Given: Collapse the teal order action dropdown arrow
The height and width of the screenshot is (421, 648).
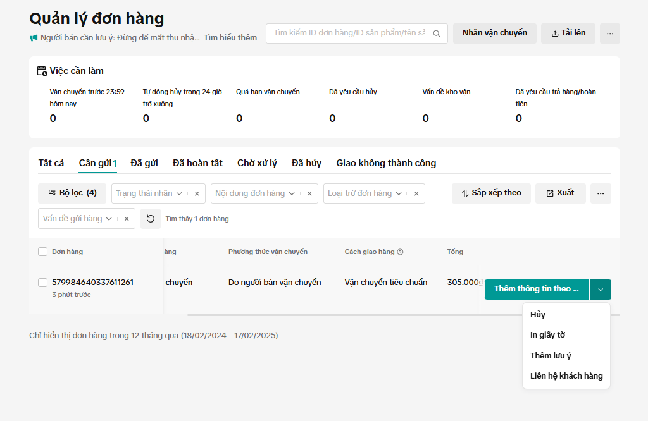Looking at the screenshot, I should pyautogui.click(x=601, y=290).
